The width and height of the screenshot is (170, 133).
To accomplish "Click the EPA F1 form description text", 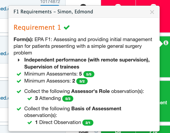I will pyautogui.click(x=83, y=46).
